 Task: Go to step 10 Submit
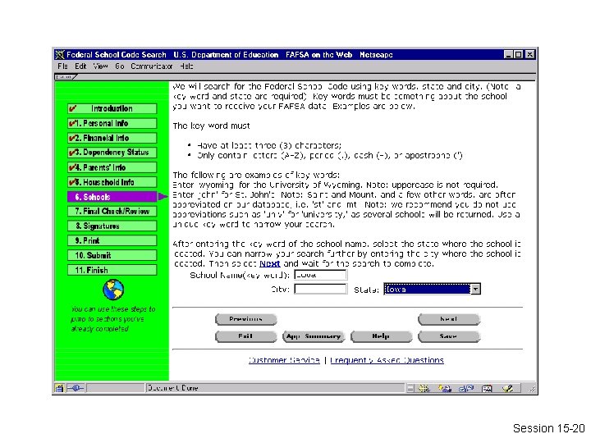click(x=112, y=255)
